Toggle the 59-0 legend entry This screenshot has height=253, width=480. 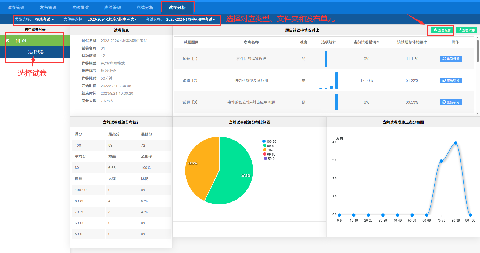[x=269, y=159]
